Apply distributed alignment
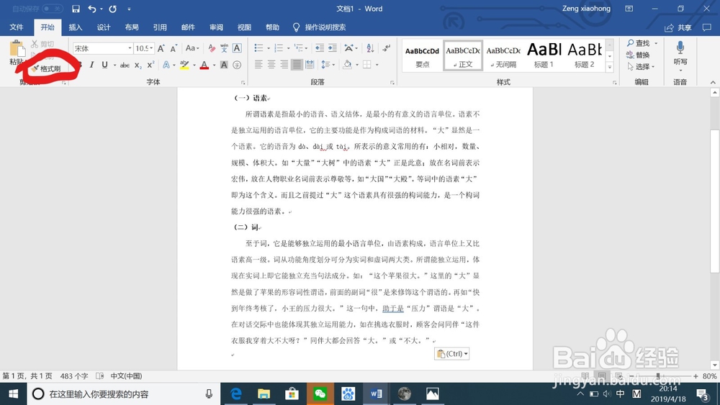 coord(310,65)
